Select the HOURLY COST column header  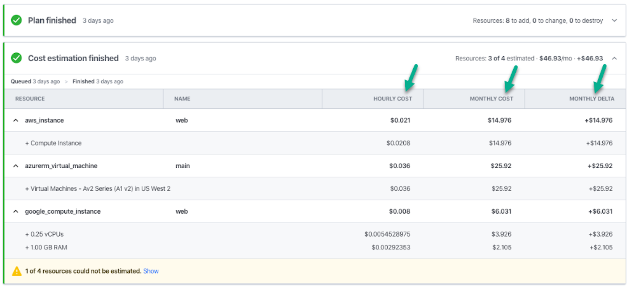coord(393,99)
